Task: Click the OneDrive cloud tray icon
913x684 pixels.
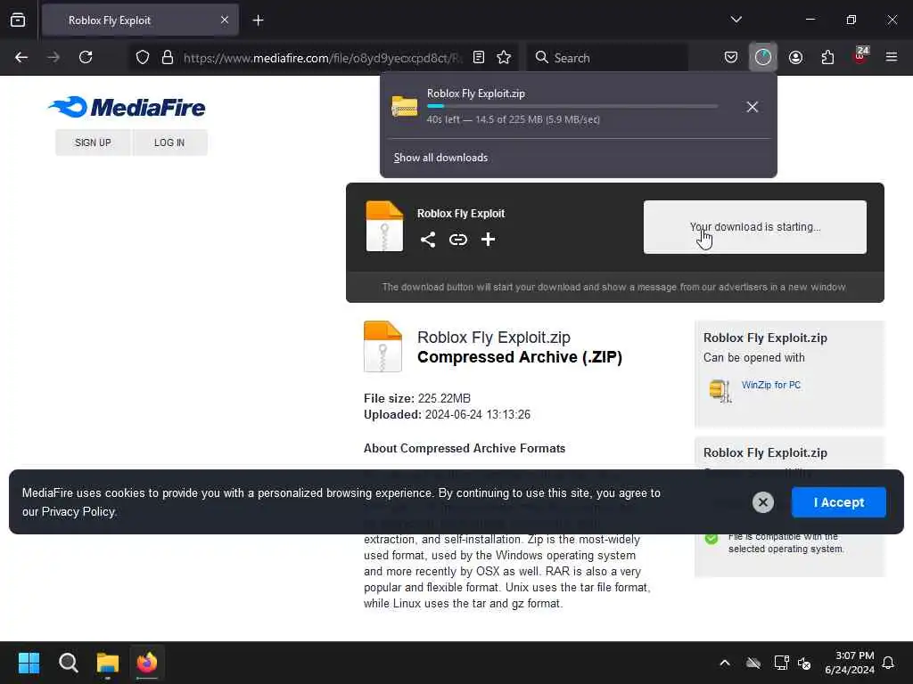Action: [x=753, y=663]
